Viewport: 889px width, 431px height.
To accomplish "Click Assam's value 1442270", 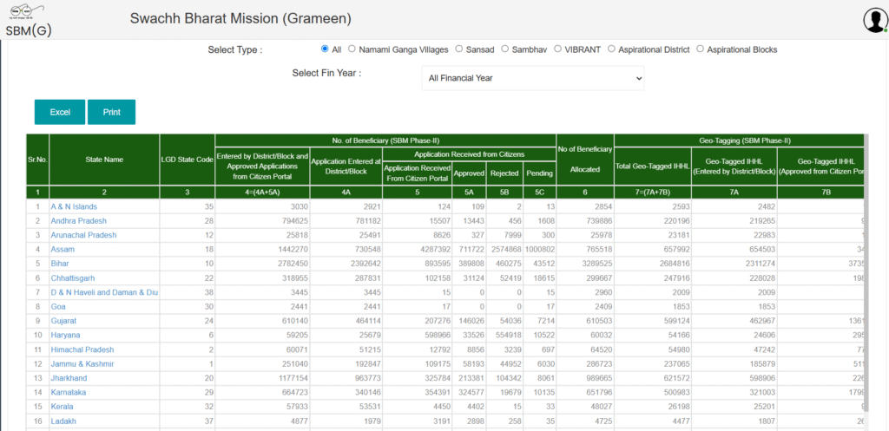I will (293, 249).
